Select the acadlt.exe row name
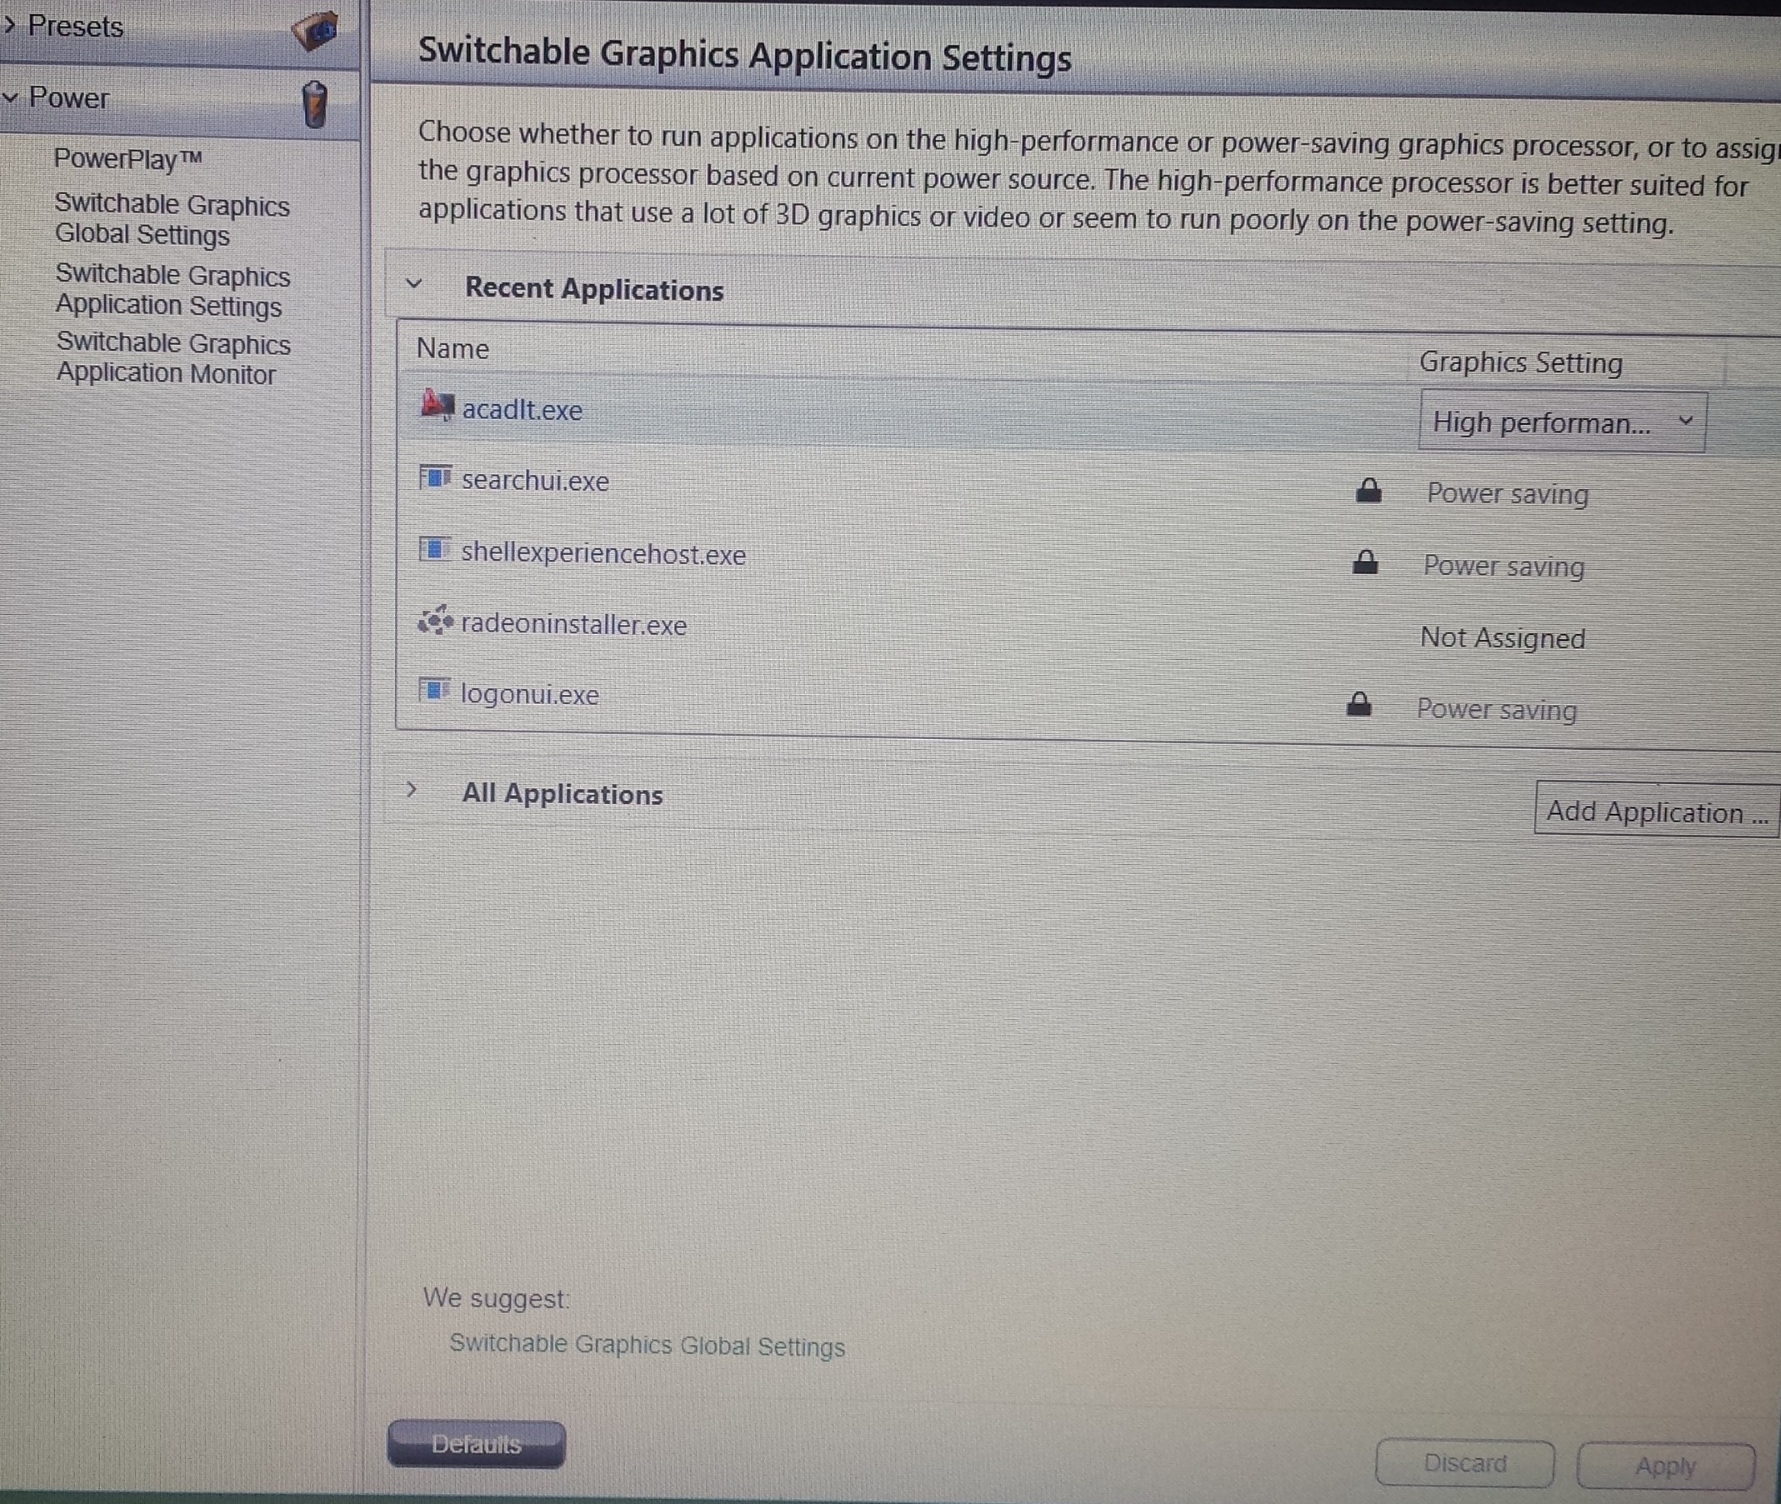The width and height of the screenshot is (1781, 1504). pos(522,410)
